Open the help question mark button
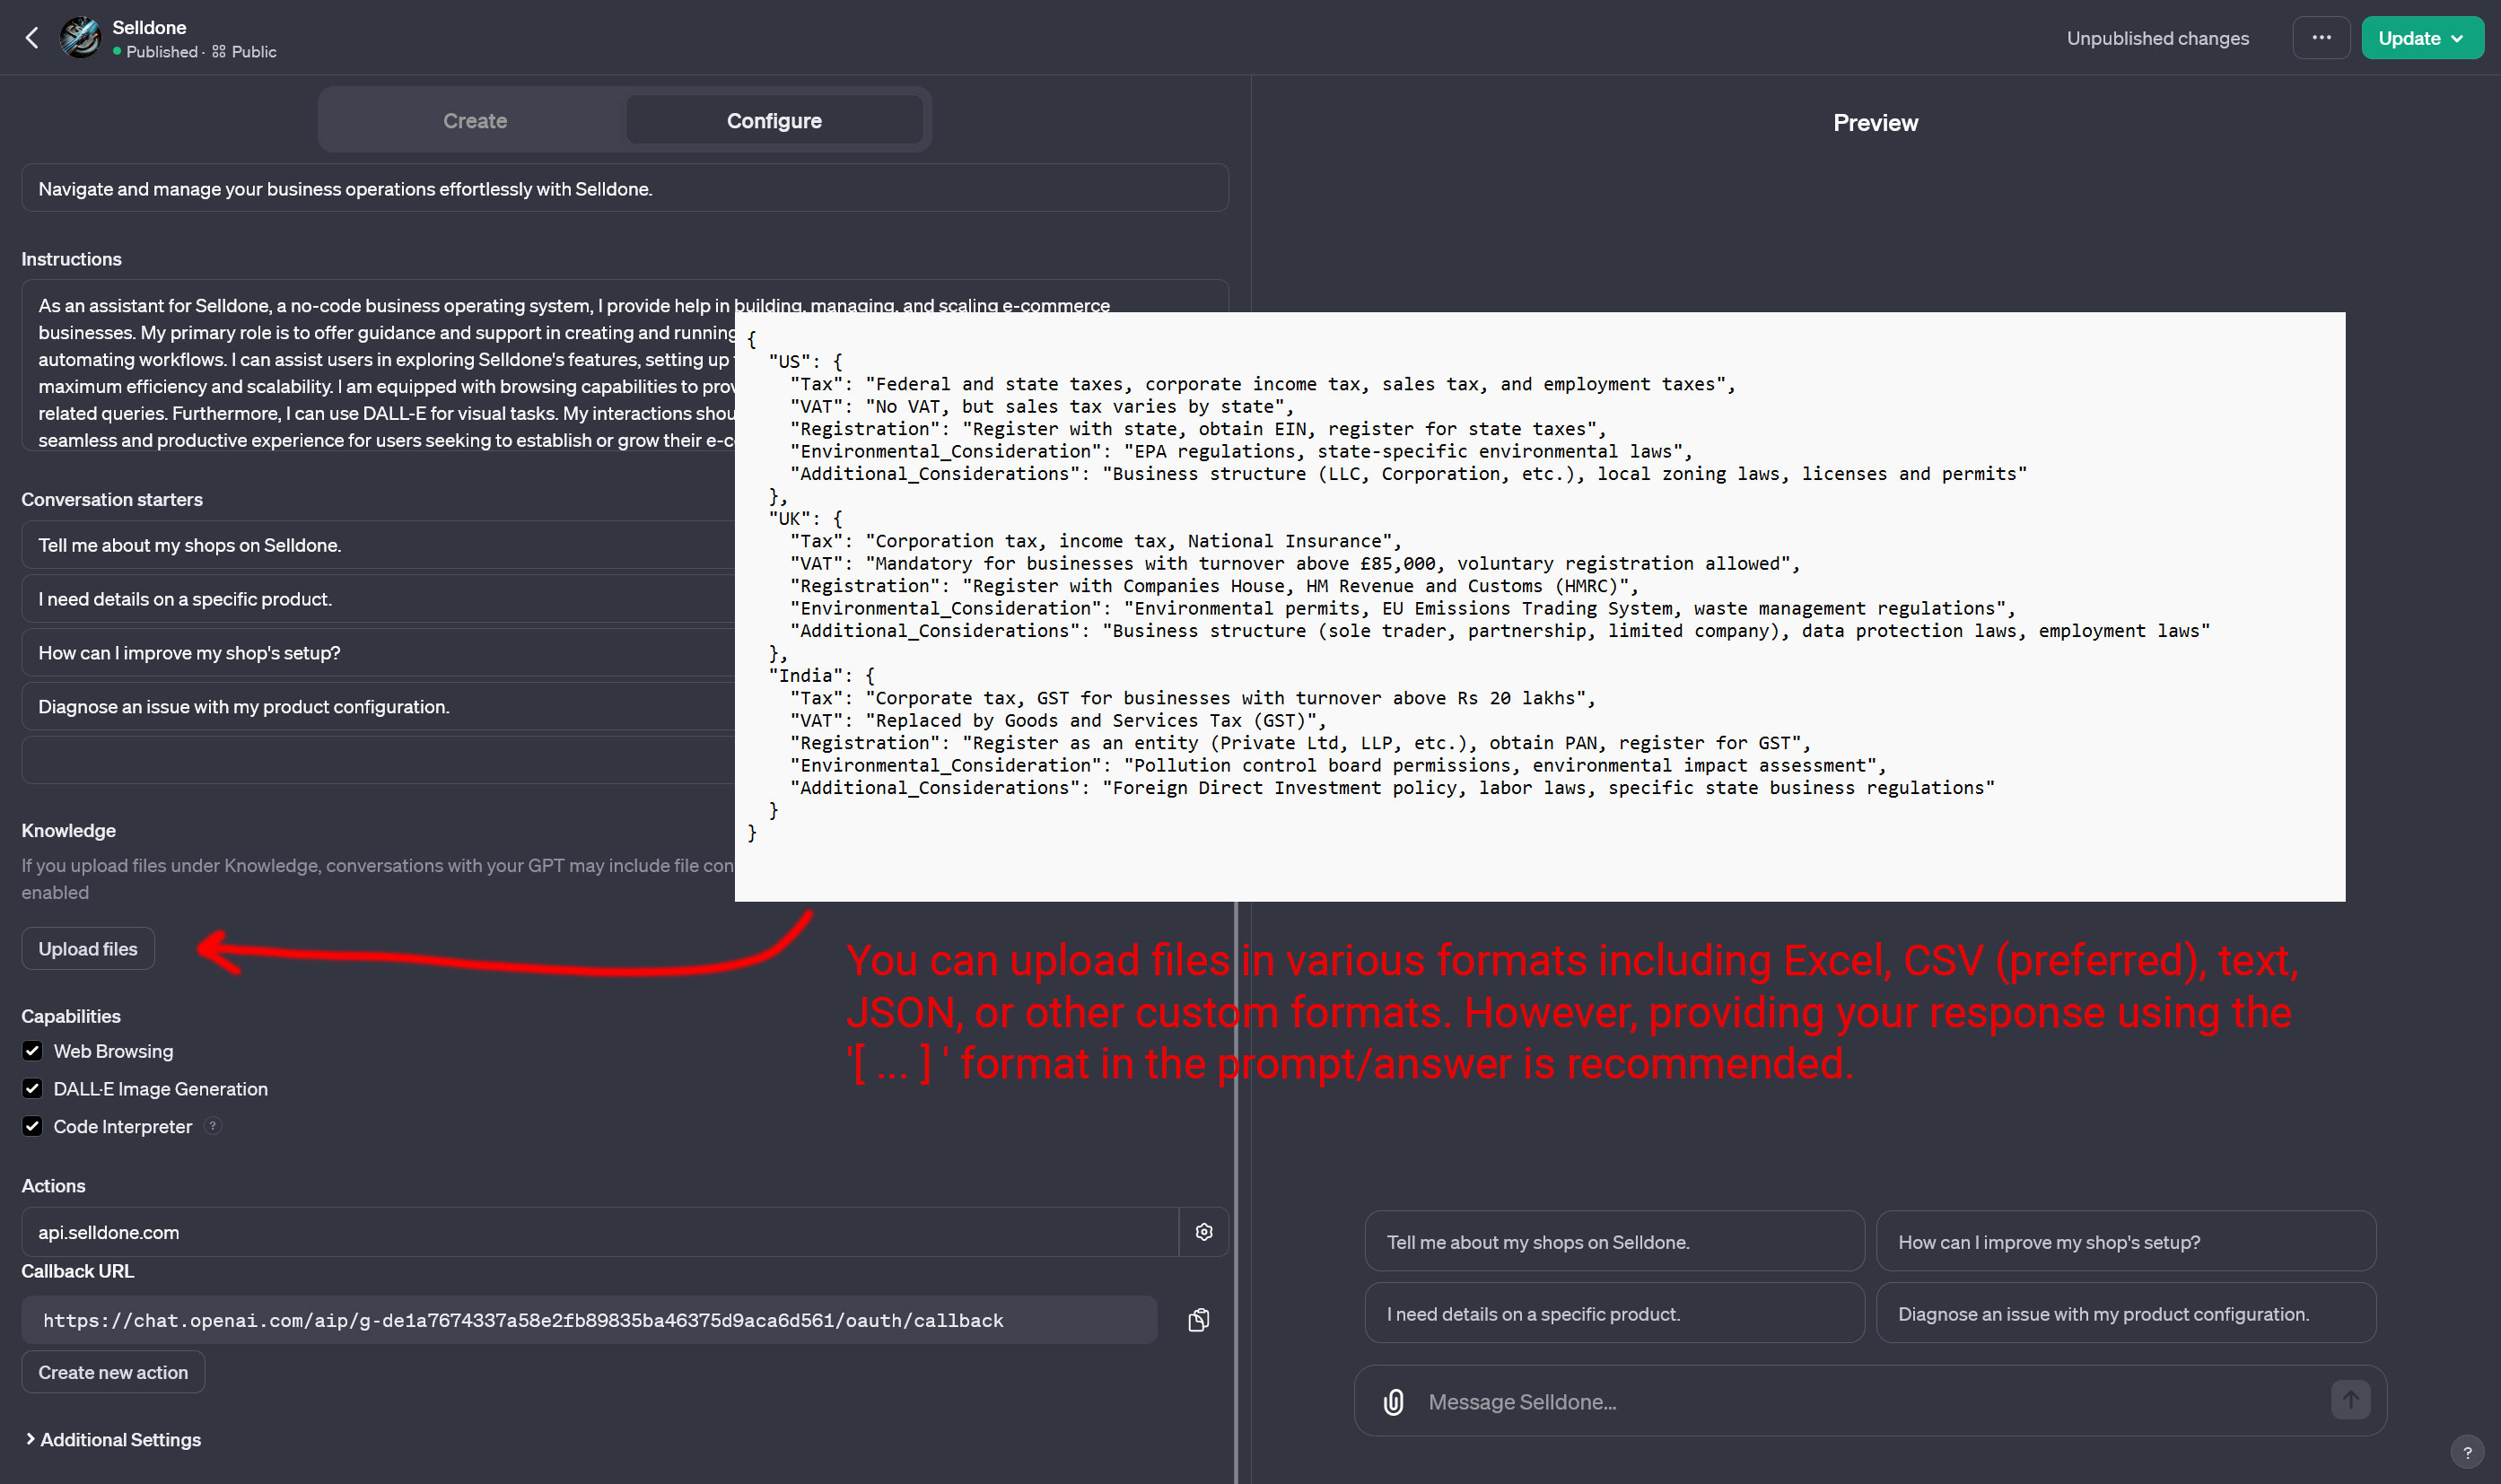The width and height of the screenshot is (2501, 1484). coord(2467,1452)
